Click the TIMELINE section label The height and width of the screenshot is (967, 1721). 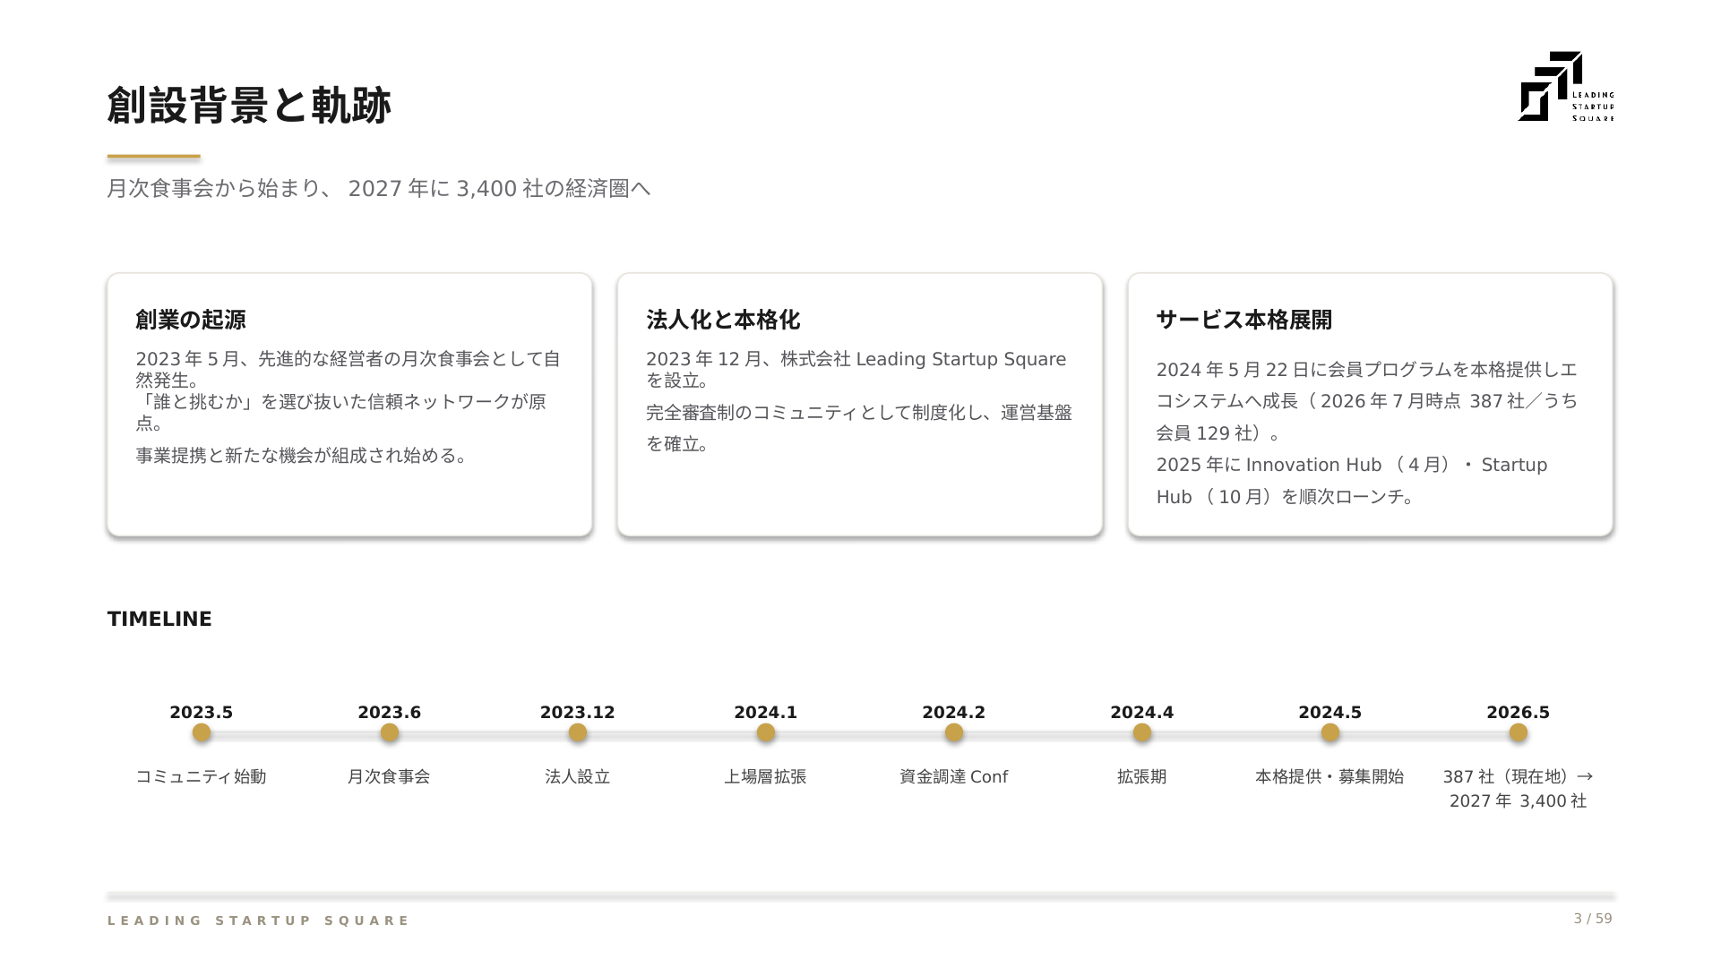[x=159, y=619]
